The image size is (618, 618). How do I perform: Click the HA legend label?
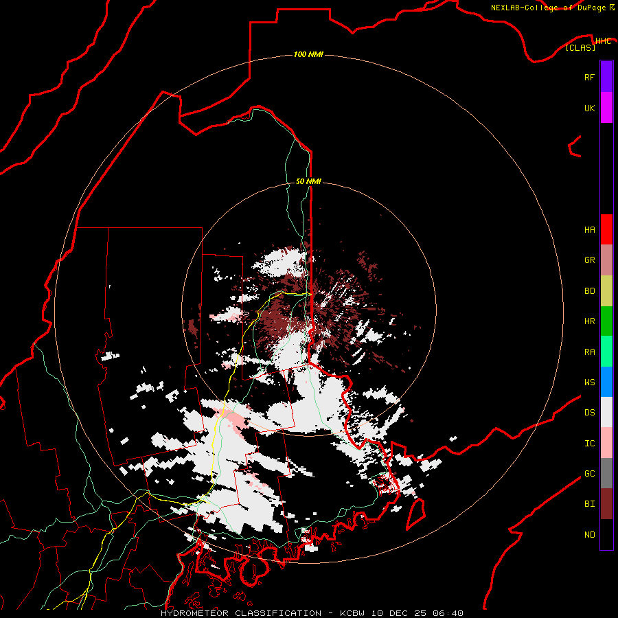(x=589, y=230)
